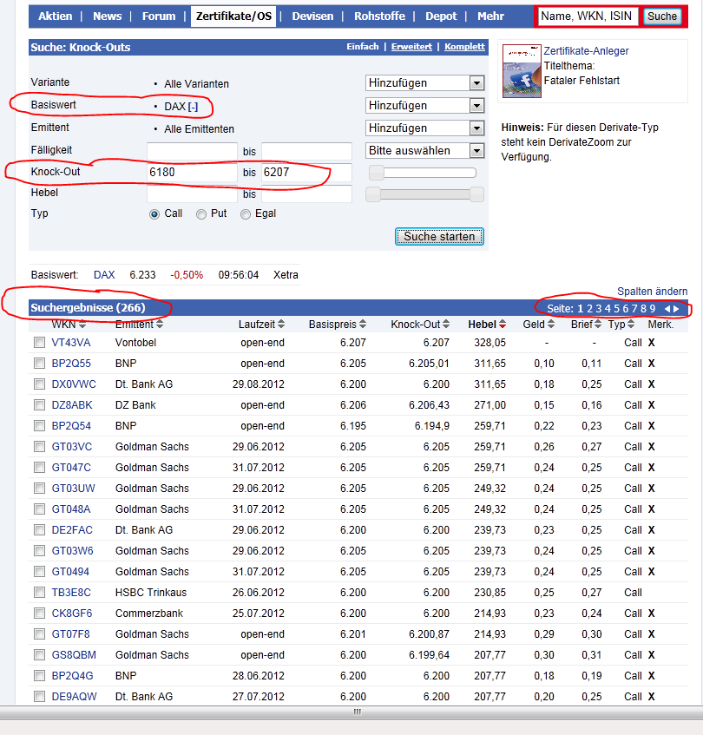703x735 pixels.
Task: Click the X mark for DE9AQW
Action: [652, 697]
